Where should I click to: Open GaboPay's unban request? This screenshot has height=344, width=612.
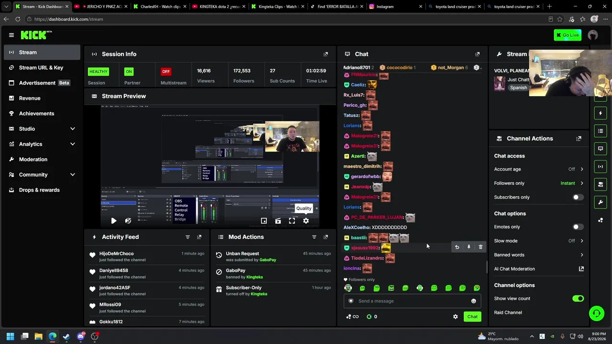point(273,257)
